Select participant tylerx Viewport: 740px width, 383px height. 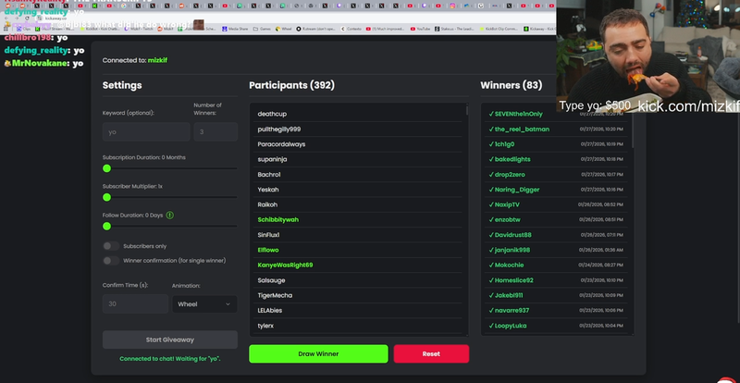265,326
